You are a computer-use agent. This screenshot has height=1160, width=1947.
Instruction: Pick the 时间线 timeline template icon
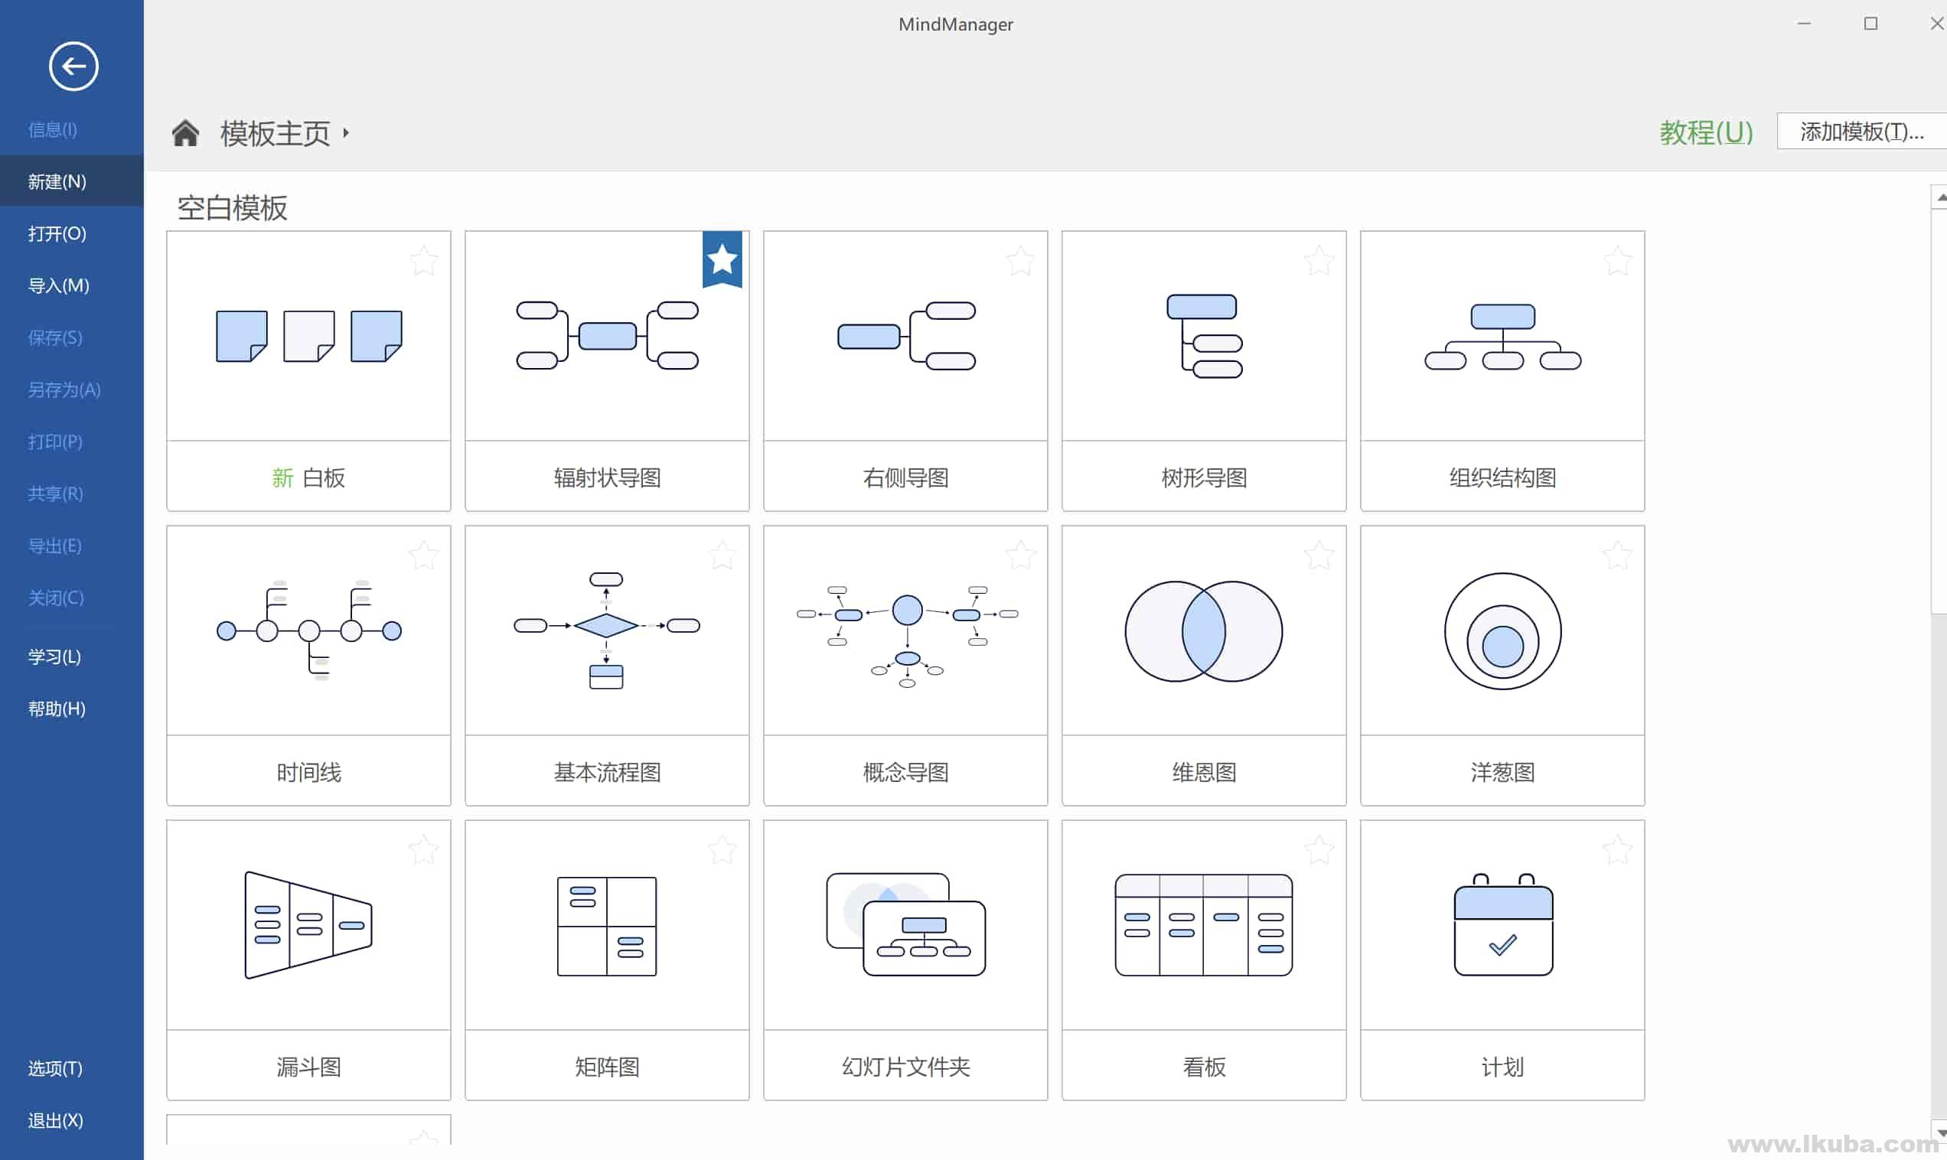coord(308,630)
